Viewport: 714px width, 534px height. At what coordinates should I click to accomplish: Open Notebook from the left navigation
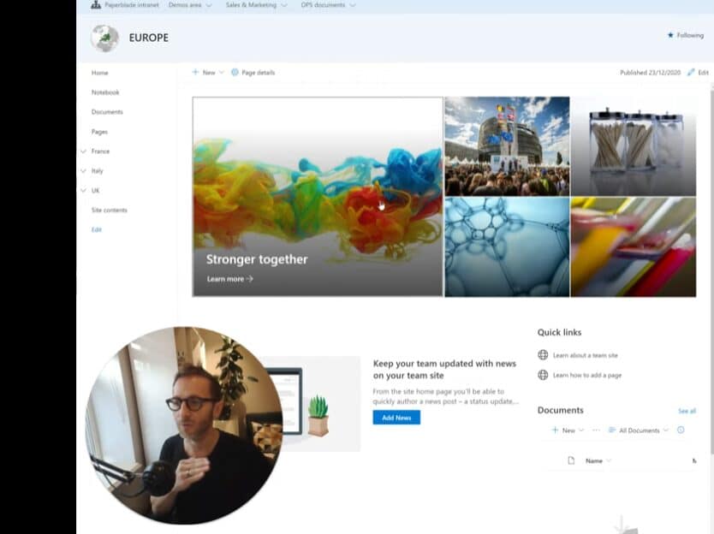tap(105, 92)
